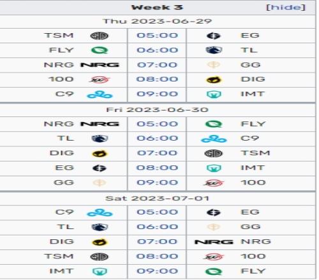The width and height of the screenshot is (319, 280).
Task: Click FlyQuest logo in Saturday 09:00 match
Action: pos(214,271)
